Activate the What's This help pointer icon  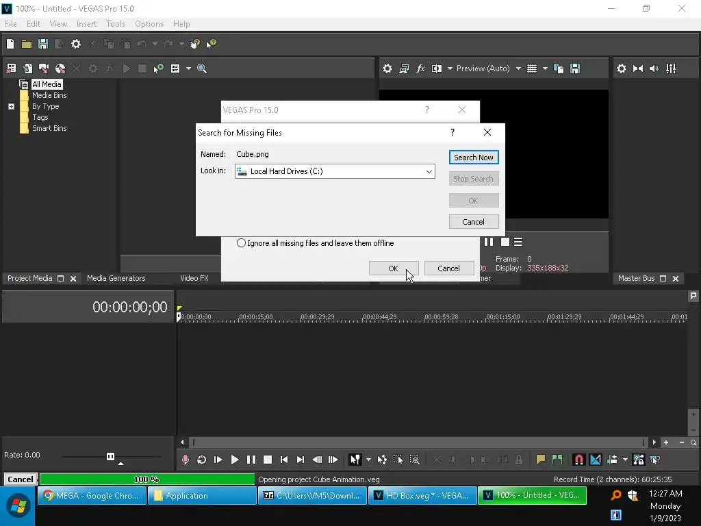click(212, 44)
